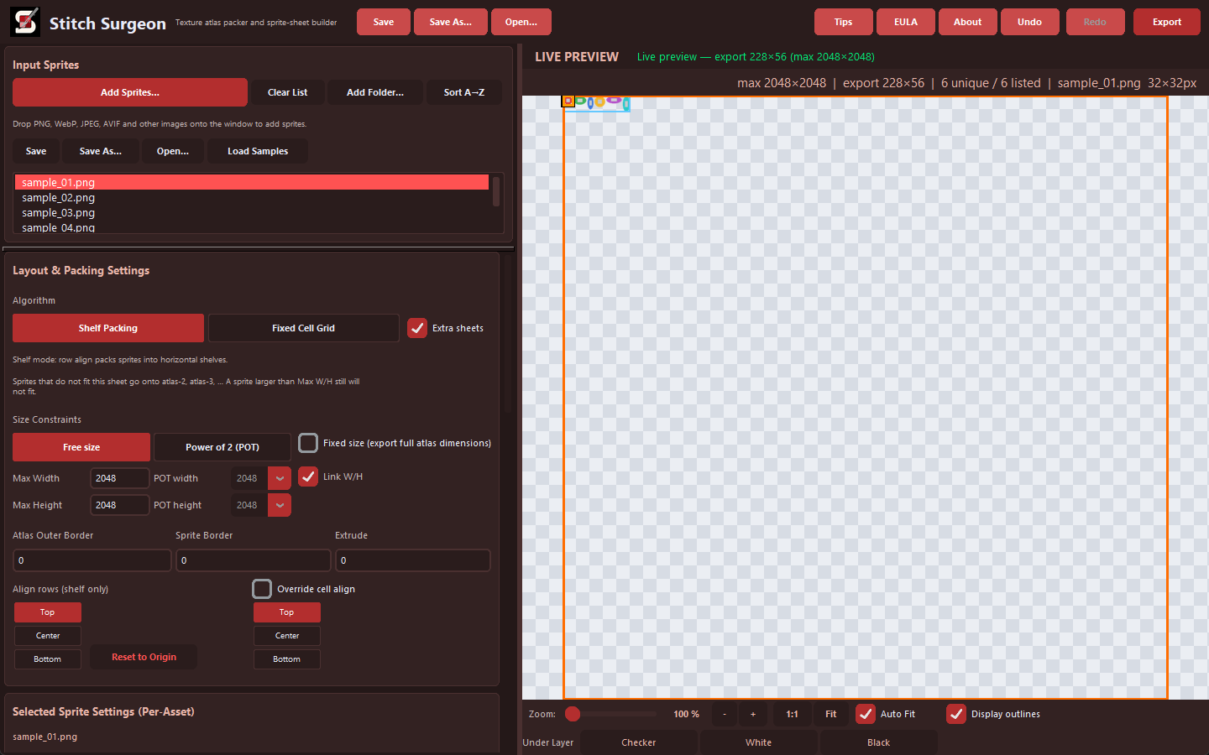Click Save As... in the top toolbar
This screenshot has height=755, width=1209.
tap(451, 22)
